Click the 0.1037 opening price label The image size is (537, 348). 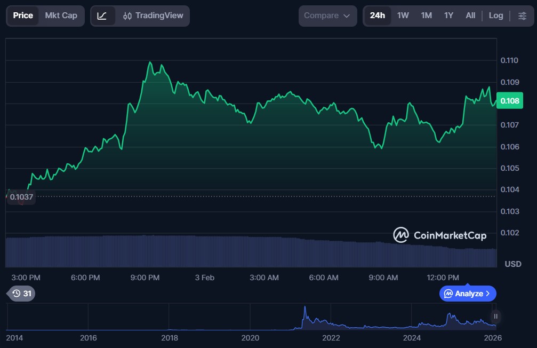(x=21, y=197)
